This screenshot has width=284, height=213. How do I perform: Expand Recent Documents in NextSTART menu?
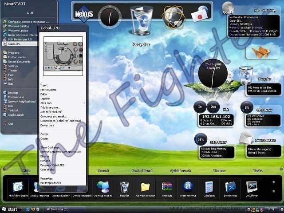click(20, 62)
